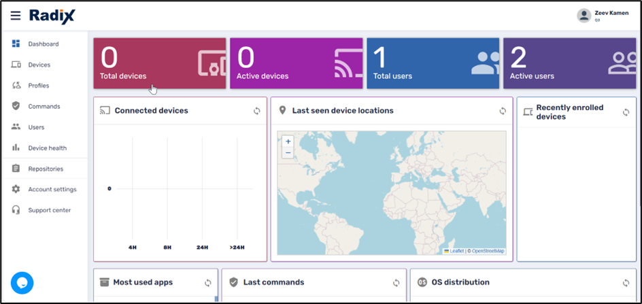Refresh the Connected devices panel

[x=257, y=111]
